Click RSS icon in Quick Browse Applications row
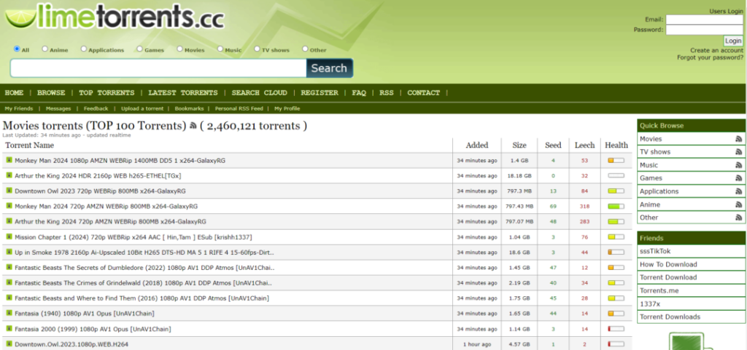The width and height of the screenshot is (747, 350). pos(739,191)
